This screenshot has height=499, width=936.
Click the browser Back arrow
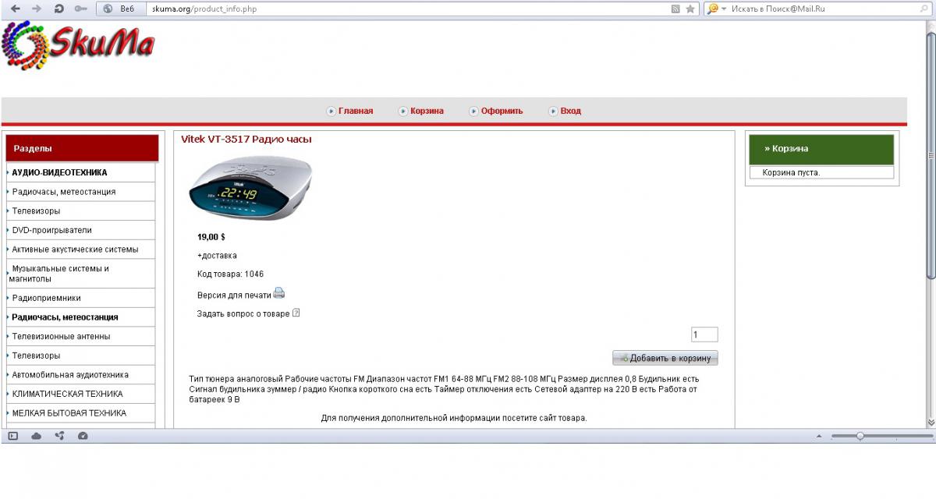tap(15, 9)
